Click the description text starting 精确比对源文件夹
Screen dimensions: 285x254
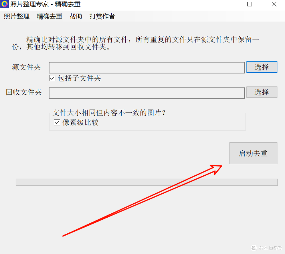[135, 43]
